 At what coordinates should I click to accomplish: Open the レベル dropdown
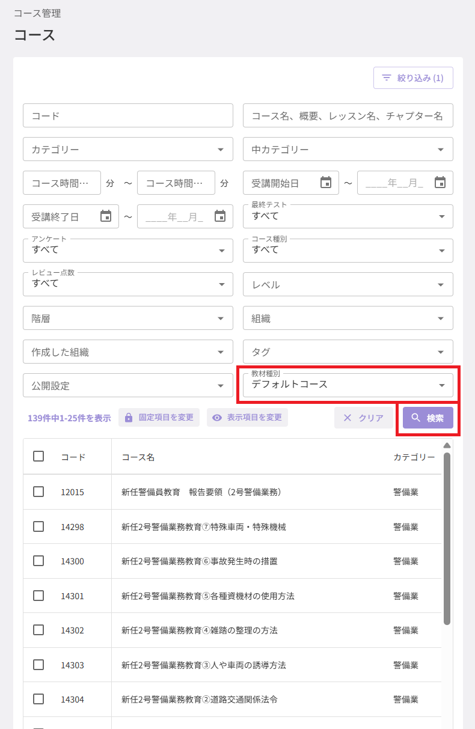point(348,284)
